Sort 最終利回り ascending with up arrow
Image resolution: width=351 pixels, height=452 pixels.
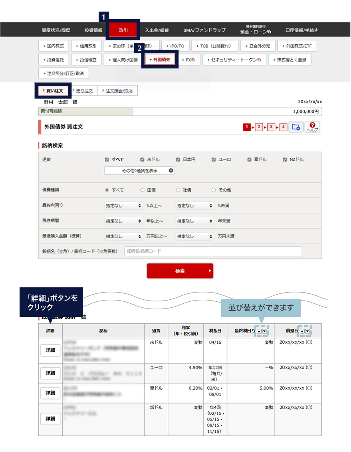tap(259, 331)
